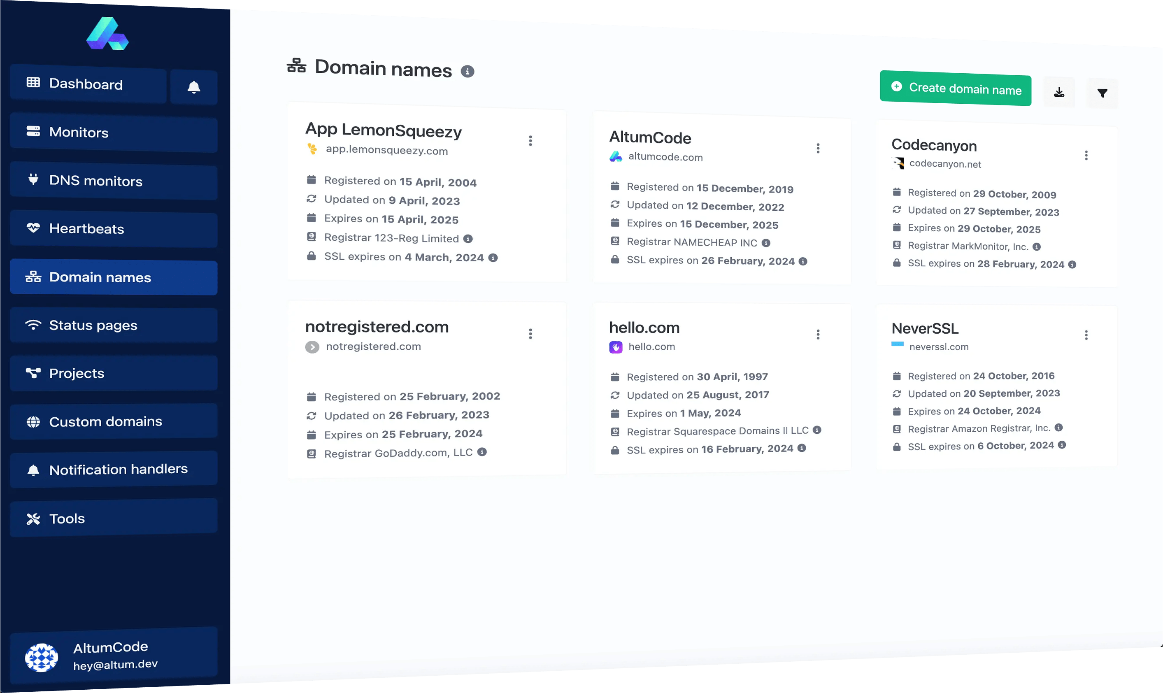Viewport: 1163px width, 693px height.
Task: Open the filter funnel dropdown
Action: click(x=1103, y=93)
